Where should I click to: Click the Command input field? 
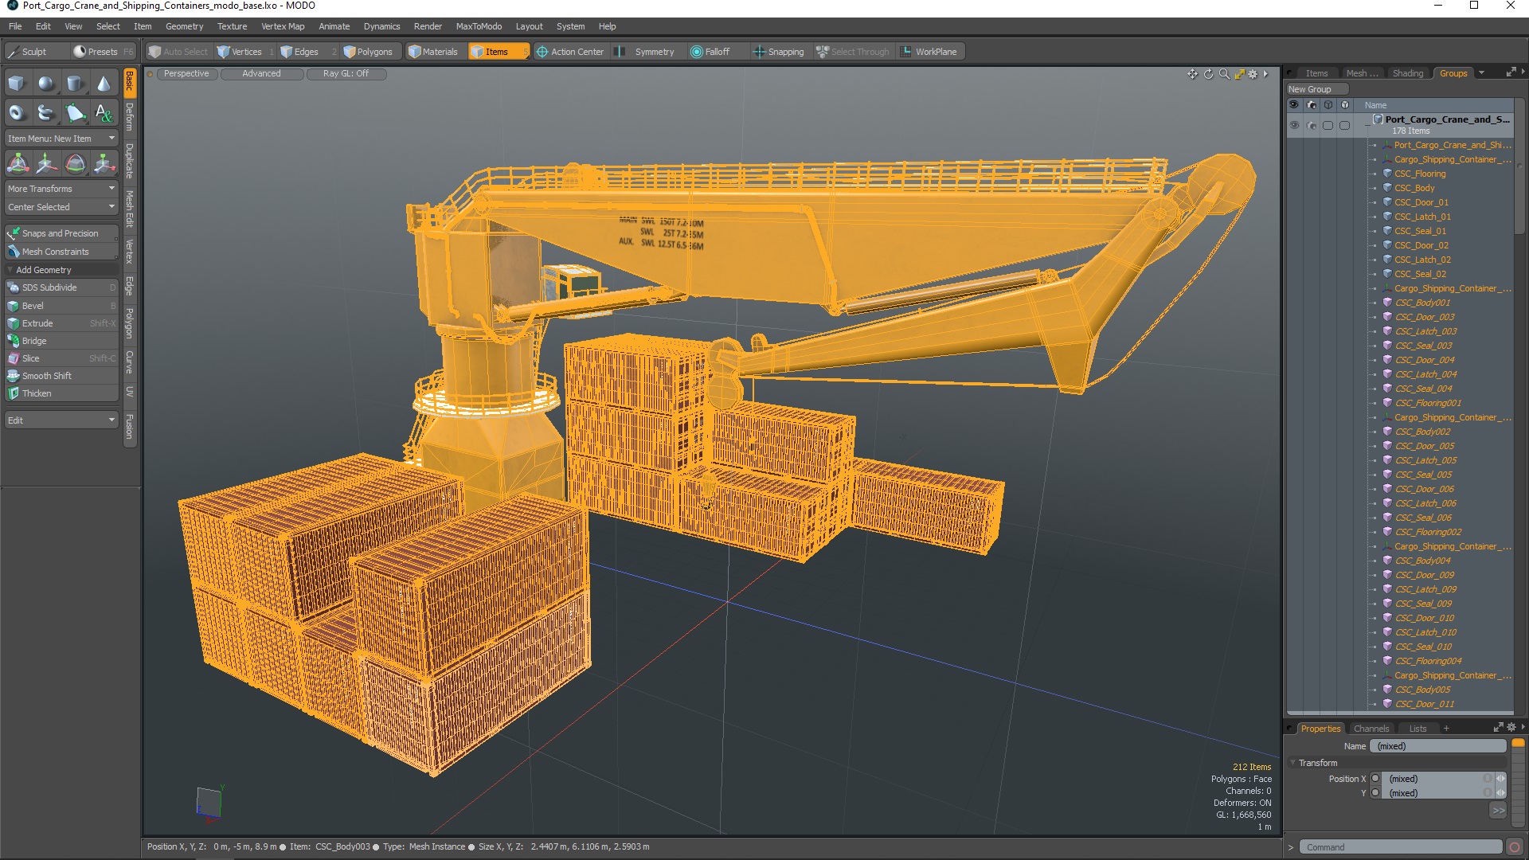(1400, 847)
